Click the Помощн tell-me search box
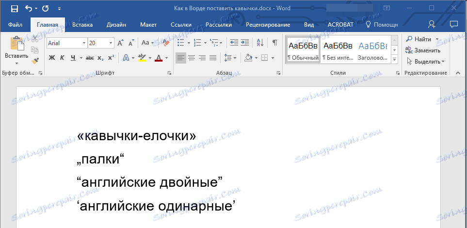The height and width of the screenshot is (228, 467). (x=383, y=25)
